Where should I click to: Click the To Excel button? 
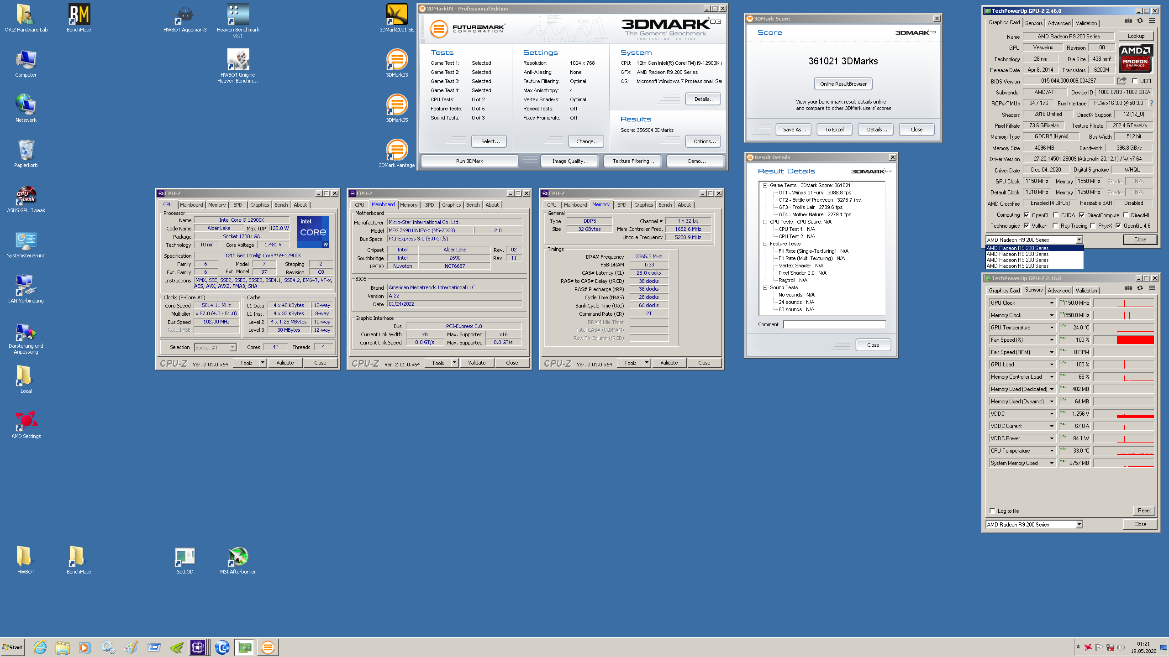[834, 130]
